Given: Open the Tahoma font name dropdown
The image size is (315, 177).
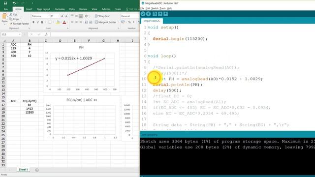Looking at the screenshot, I should tap(49, 16).
